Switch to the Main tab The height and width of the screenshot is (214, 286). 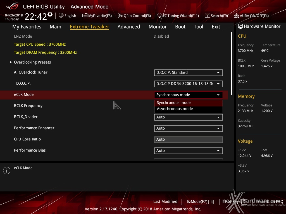tap(56, 27)
